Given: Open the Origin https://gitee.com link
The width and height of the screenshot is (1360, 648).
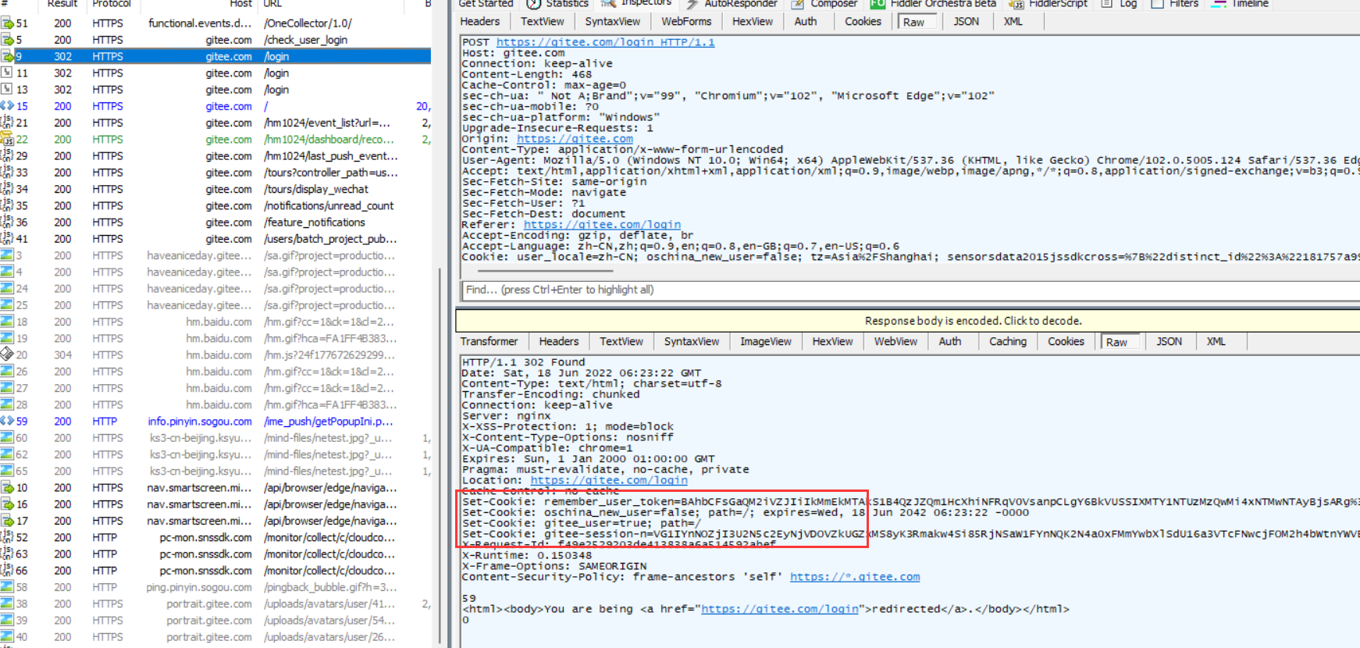Looking at the screenshot, I should [x=575, y=139].
